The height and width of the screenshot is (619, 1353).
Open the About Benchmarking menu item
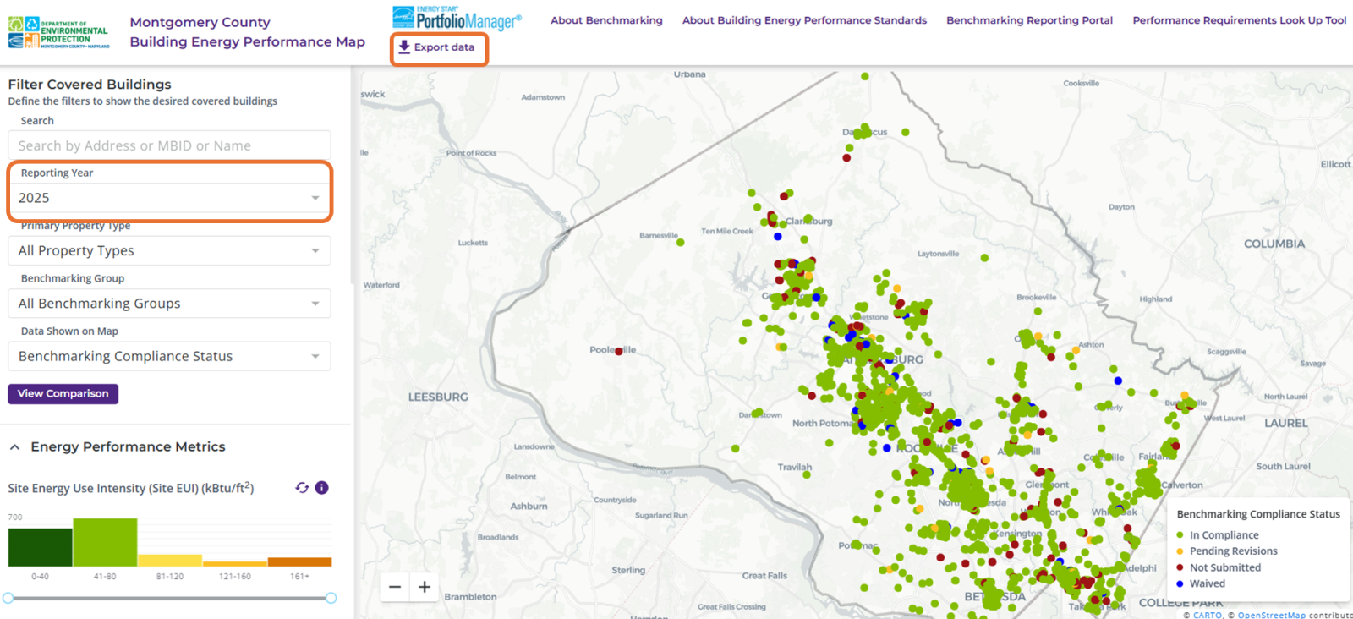point(606,20)
